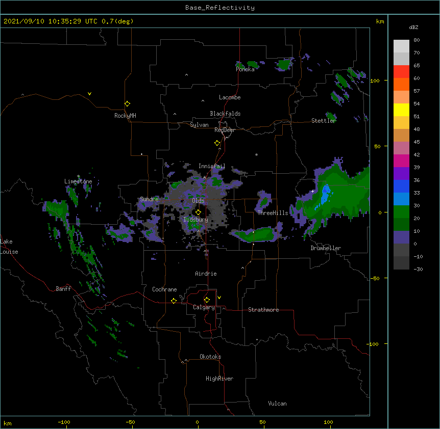Image resolution: width=440 pixels, height=429 pixels.
Task: Click the HighRiver label
Action: pos(219,379)
